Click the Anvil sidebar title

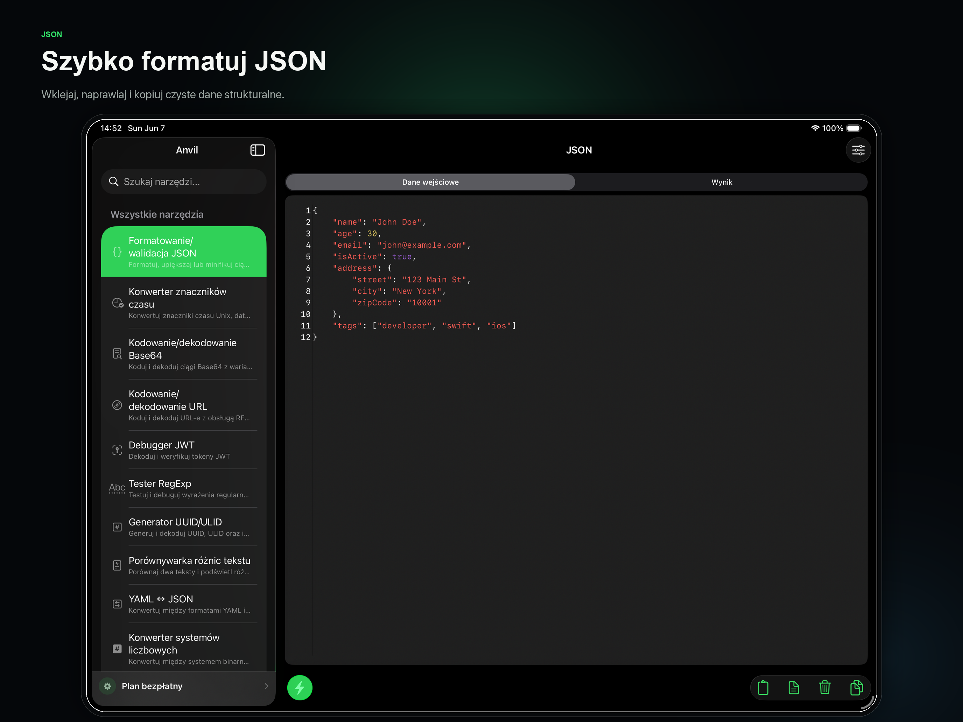[187, 150]
